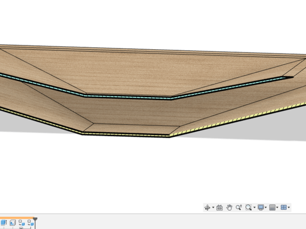This screenshot has width=306, height=229.
Task: Expand the Zoom Window dropdown arrow
Action: tap(254, 208)
